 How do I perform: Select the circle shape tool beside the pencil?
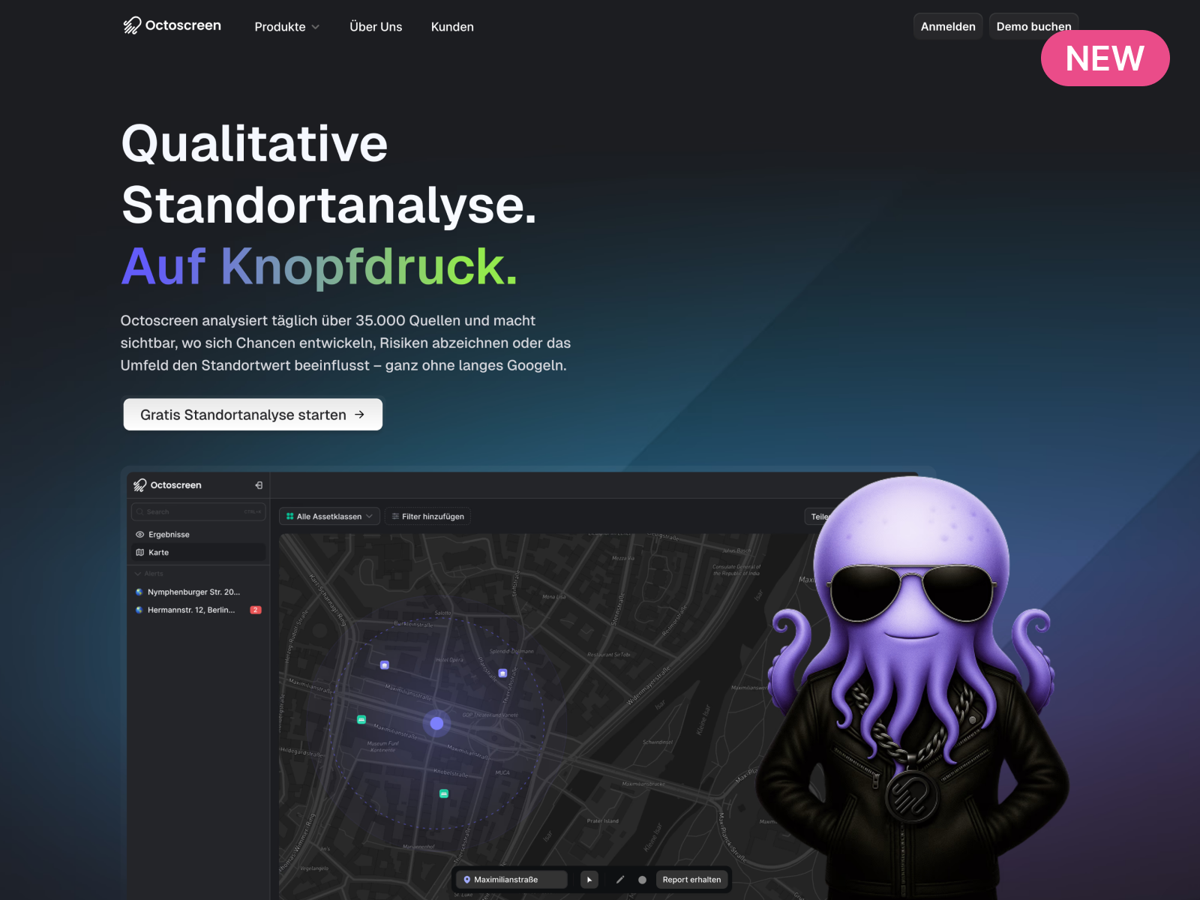[x=643, y=879]
